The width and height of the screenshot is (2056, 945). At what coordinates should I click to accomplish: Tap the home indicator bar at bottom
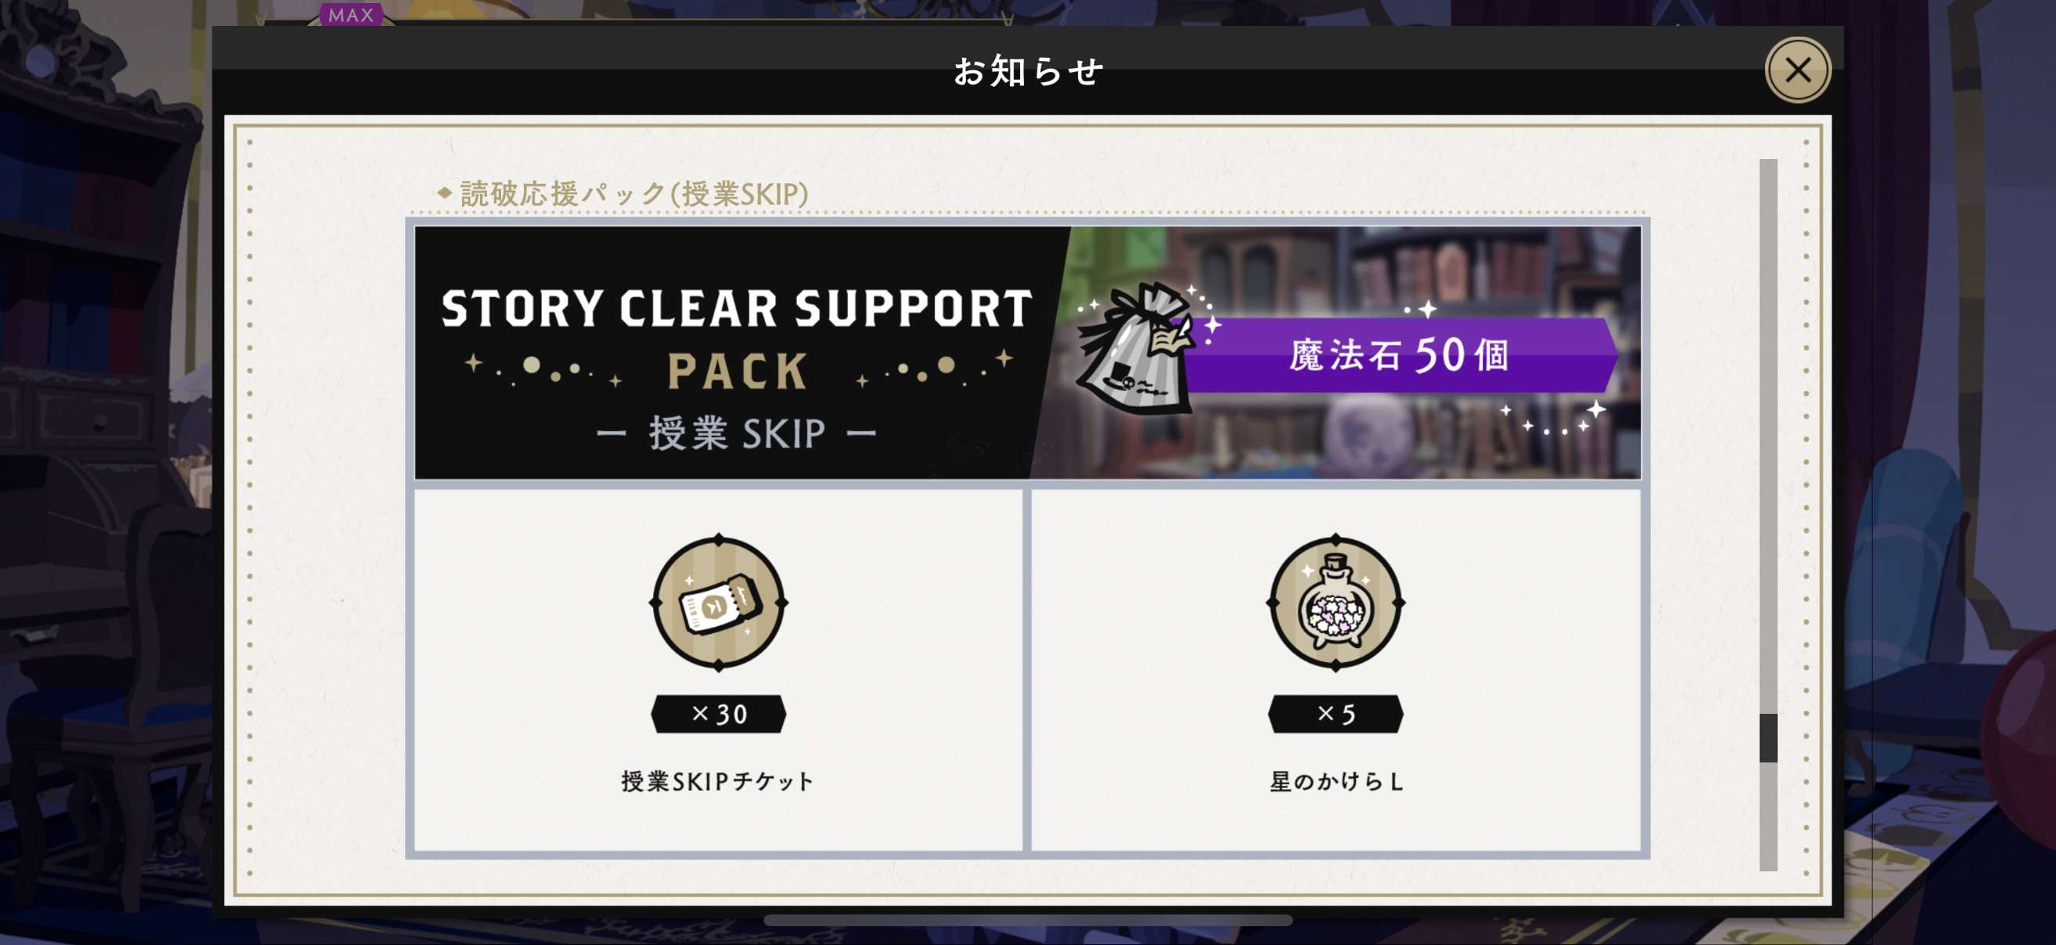point(1028,920)
